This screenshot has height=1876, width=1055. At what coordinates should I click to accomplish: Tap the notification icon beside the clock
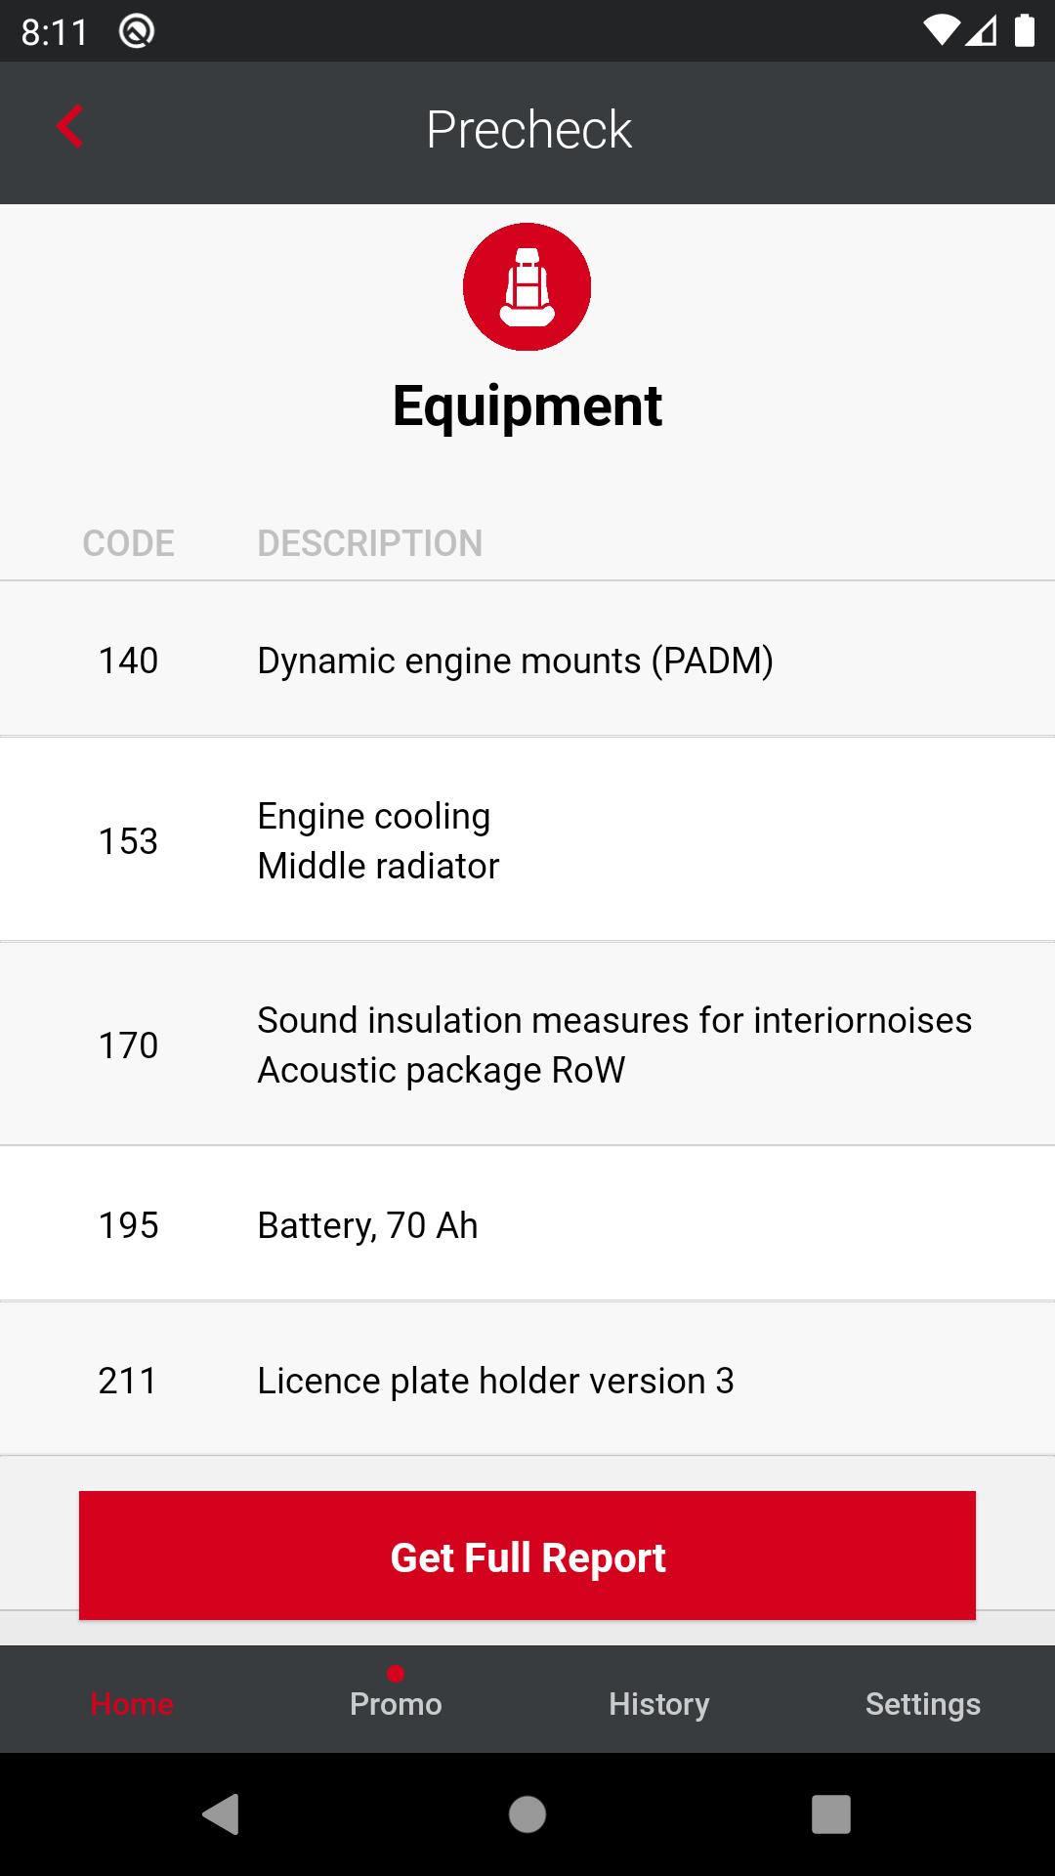[137, 32]
